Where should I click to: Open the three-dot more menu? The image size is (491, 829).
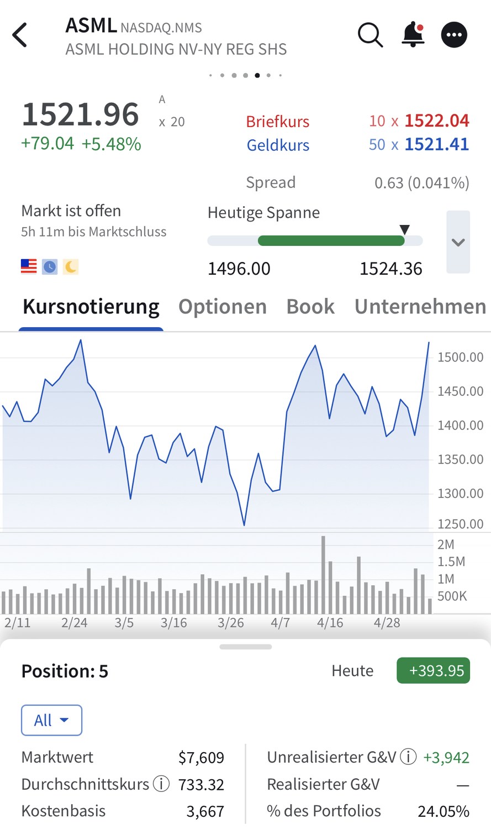click(x=454, y=35)
